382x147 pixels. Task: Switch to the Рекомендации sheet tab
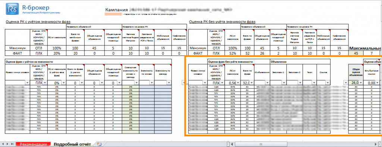(x=33, y=144)
